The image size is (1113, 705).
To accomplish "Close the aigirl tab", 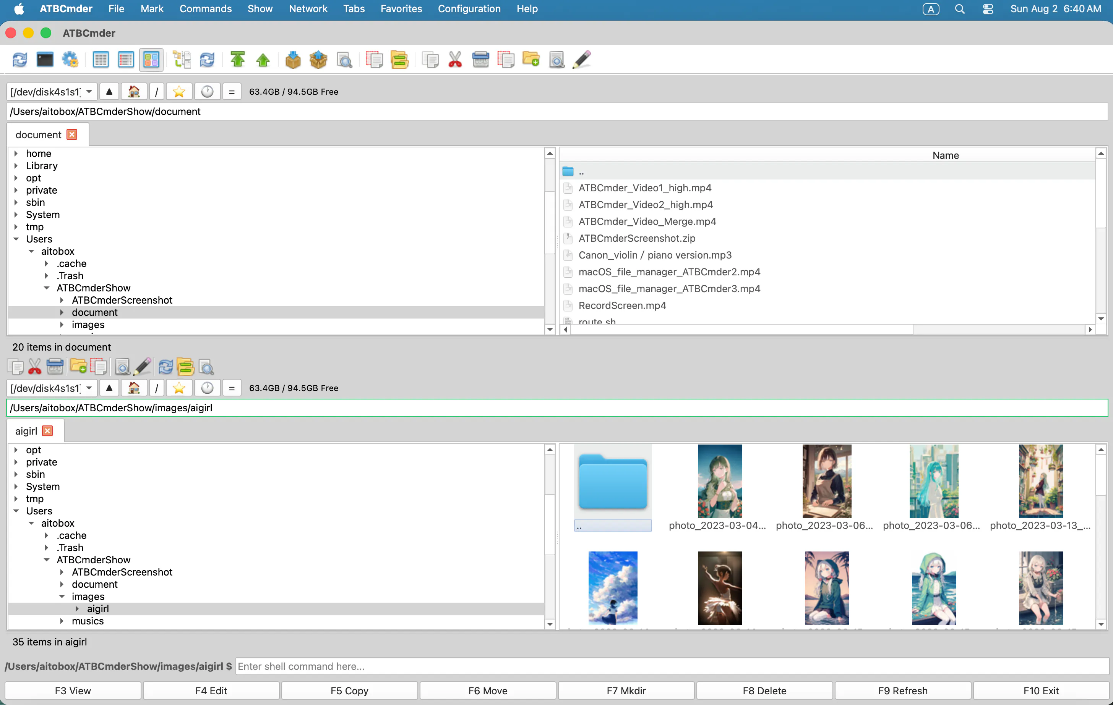I will (47, 431).
